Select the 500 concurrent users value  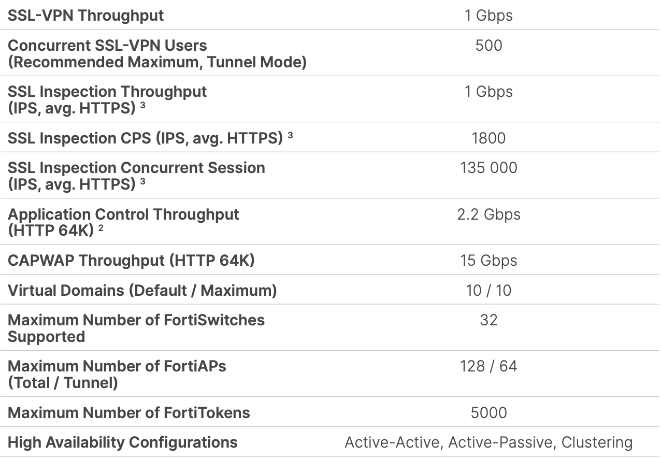tap(488, 45)
